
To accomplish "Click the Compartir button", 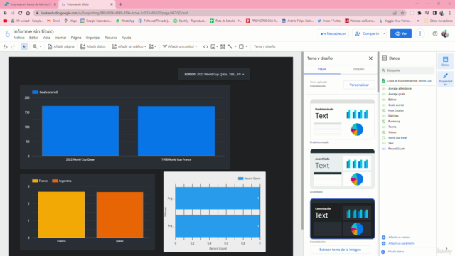I will point(367,33).
